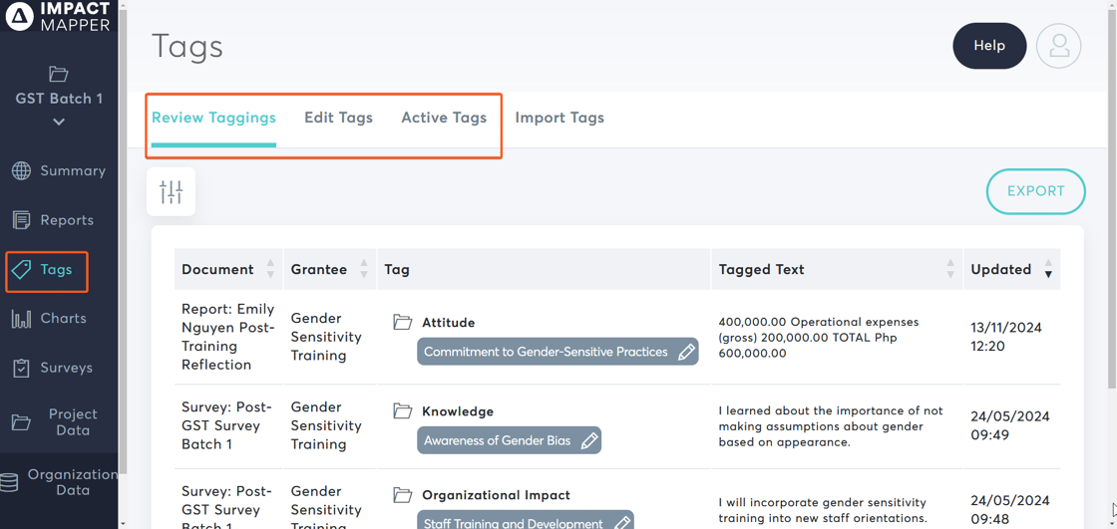Image resolution: width=1117 pixels, height=529 pixels.
Task: Click the Help button
Action: coord(988,46)
